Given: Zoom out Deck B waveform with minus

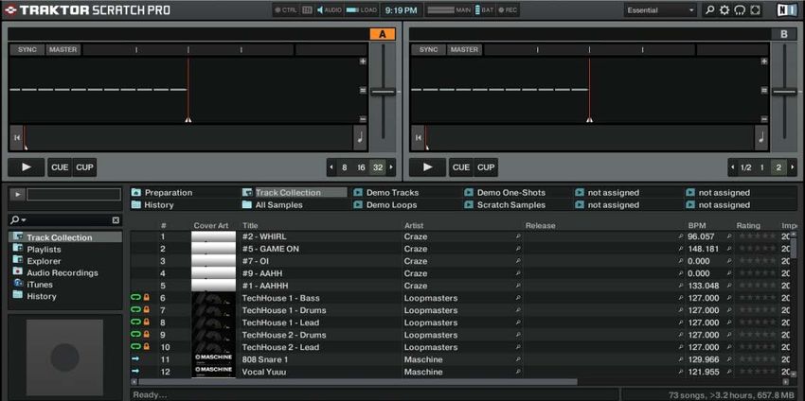Looking at the screenshot, I should [764, 119].
